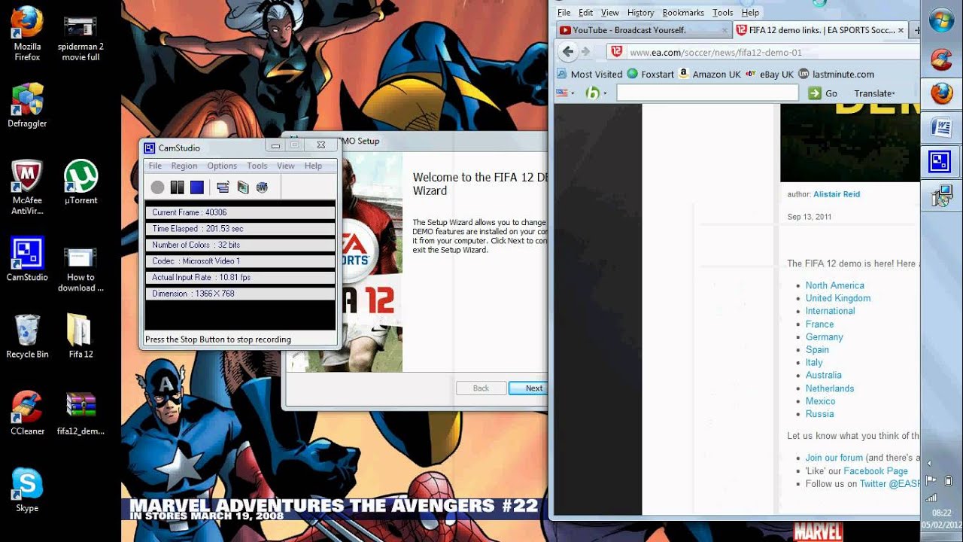963x542 pixels.
Task: Open Help menu in CamStudio
Action: coord(313,166)
